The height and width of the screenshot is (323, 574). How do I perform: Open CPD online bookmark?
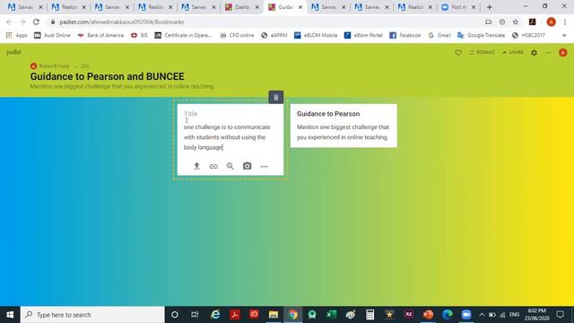pyautogui.click(x=237, y=35)
